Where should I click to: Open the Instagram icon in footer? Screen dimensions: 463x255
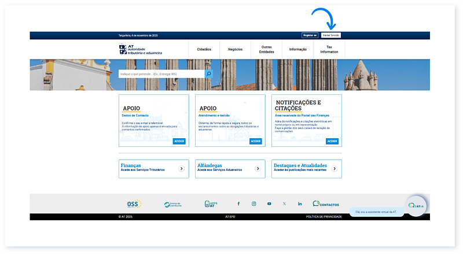click(253, 204)
